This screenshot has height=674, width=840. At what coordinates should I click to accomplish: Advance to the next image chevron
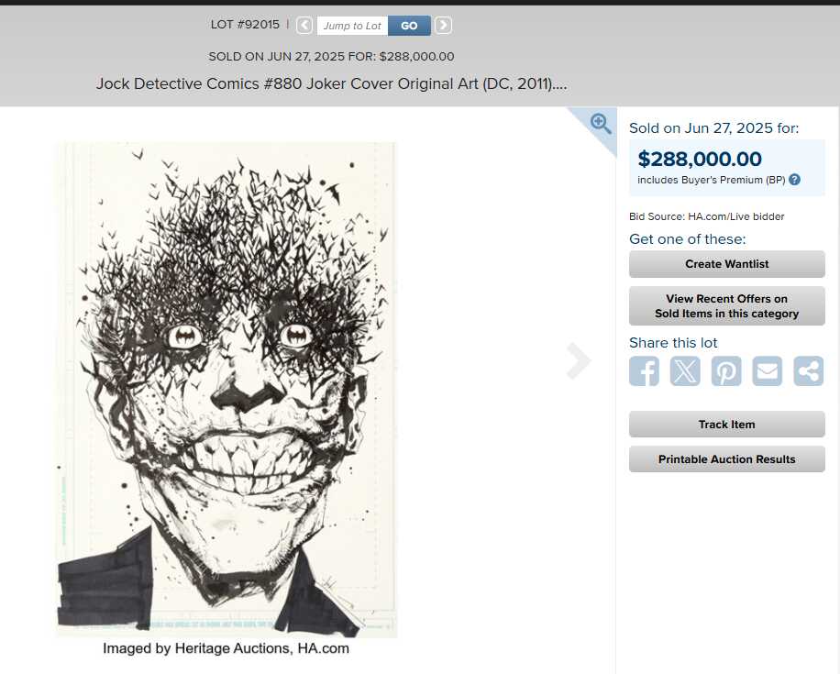point(579,360)
